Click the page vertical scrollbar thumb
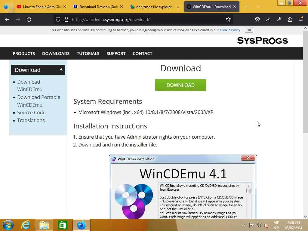Screen dimensions: 308x231 pyautogui.click(x=305, y=82)
